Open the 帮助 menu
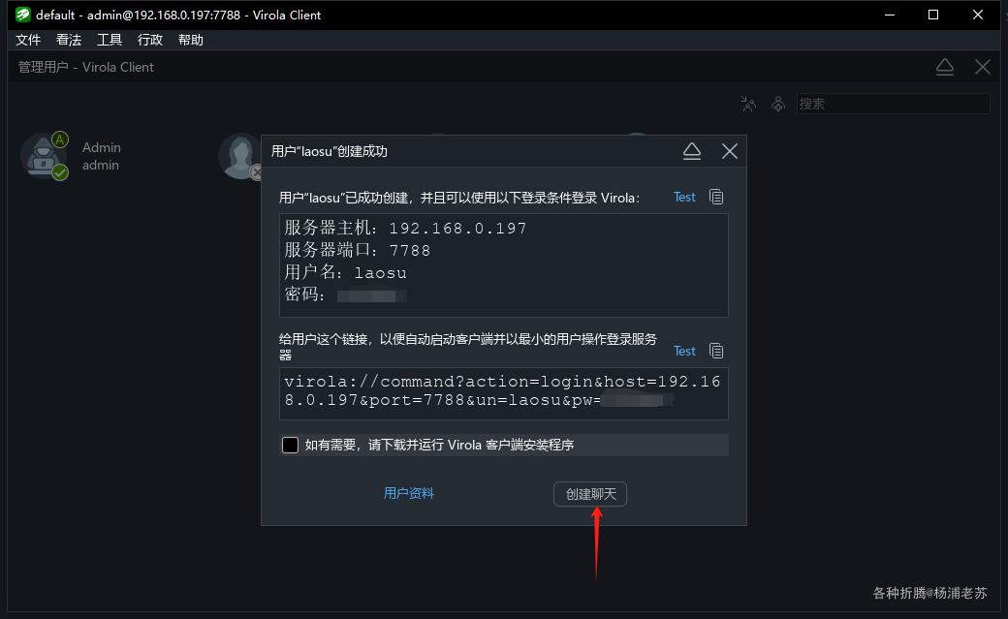1008x619 pixels. pyautogui.click(x=190, y=40)
